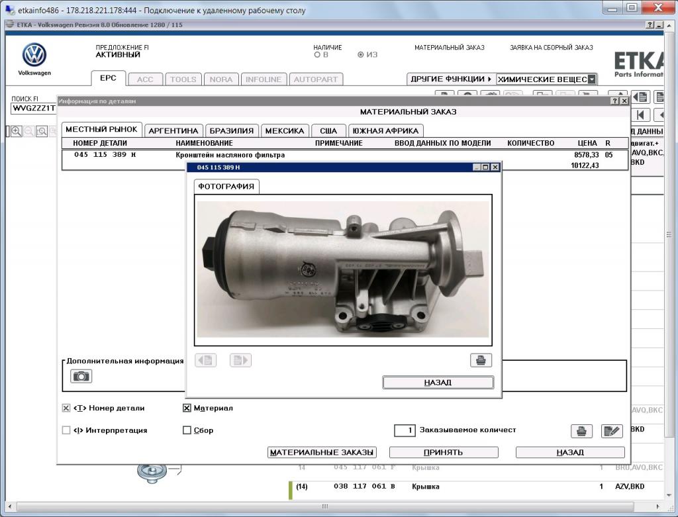This screenshot has width=678, height=517.
Task: Click the Volkswagen logo
Action: point(34,55)
